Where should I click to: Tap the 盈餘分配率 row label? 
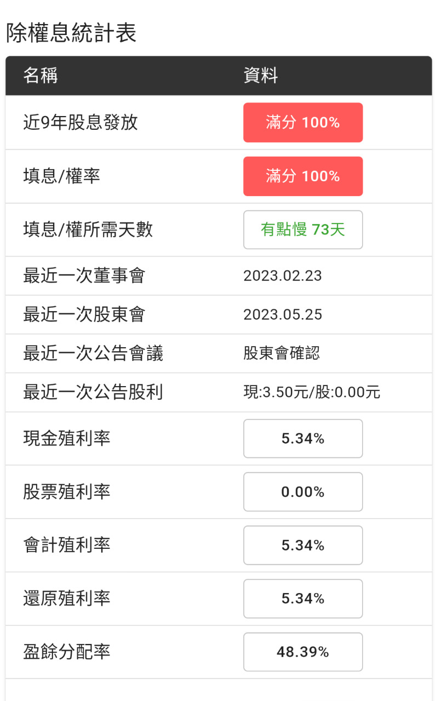click(x=67, y=652)
